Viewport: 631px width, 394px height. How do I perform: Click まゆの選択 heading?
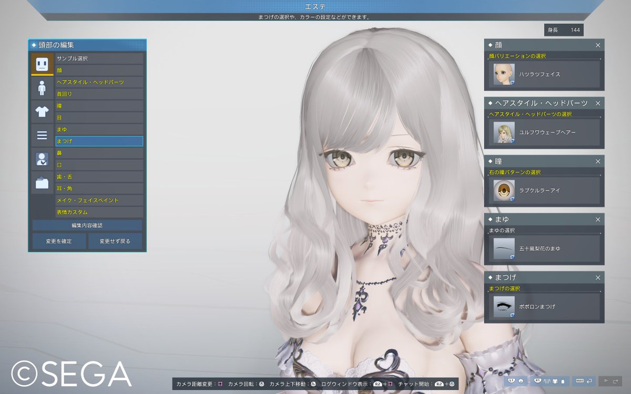502,230
